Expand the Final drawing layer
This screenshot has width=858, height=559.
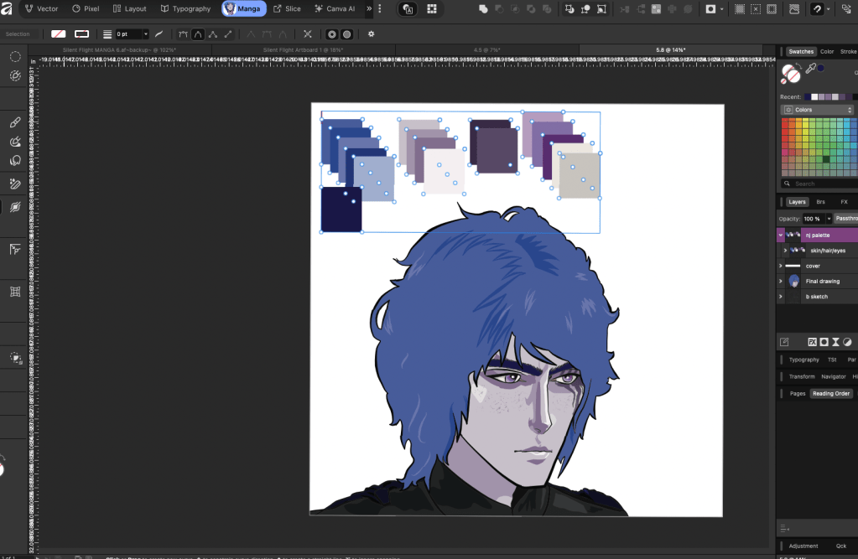pyautogui.click(x=781, y=282)
